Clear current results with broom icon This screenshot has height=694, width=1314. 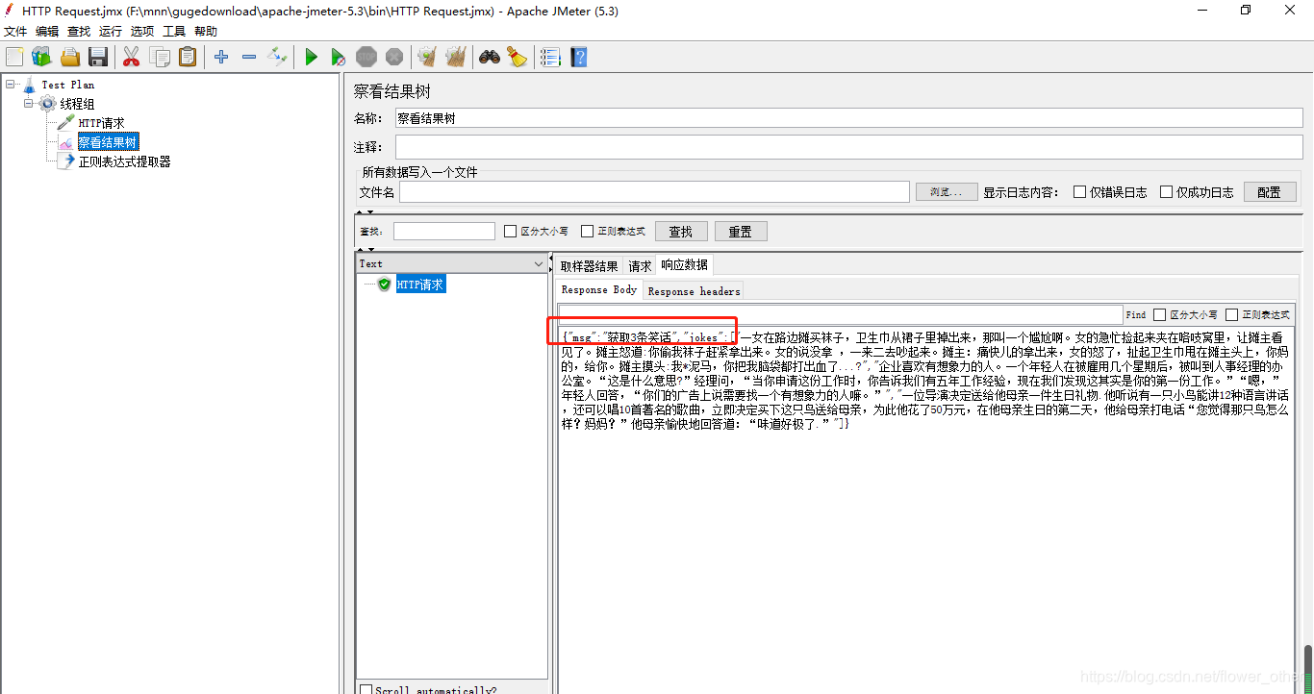[427, 57]
